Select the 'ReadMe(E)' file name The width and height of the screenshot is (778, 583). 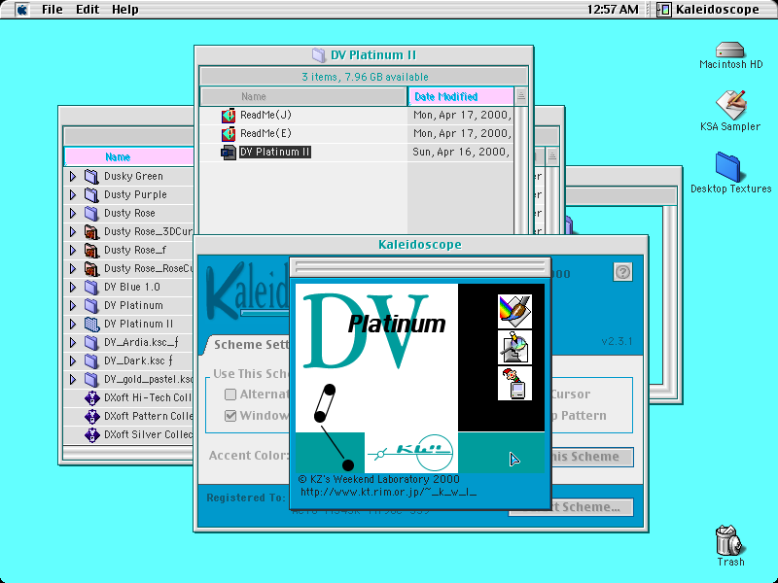tap(265, 133)
